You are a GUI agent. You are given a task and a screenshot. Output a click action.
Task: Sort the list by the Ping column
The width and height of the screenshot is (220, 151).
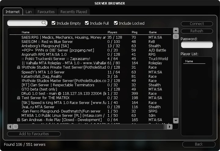click(134, 32)
